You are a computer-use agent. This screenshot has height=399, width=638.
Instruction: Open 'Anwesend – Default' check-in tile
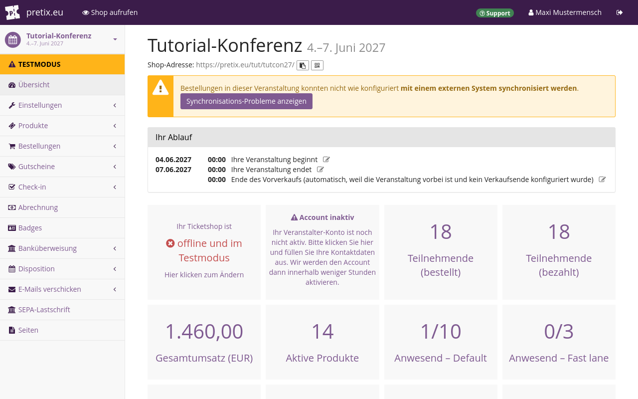(441, 342)
